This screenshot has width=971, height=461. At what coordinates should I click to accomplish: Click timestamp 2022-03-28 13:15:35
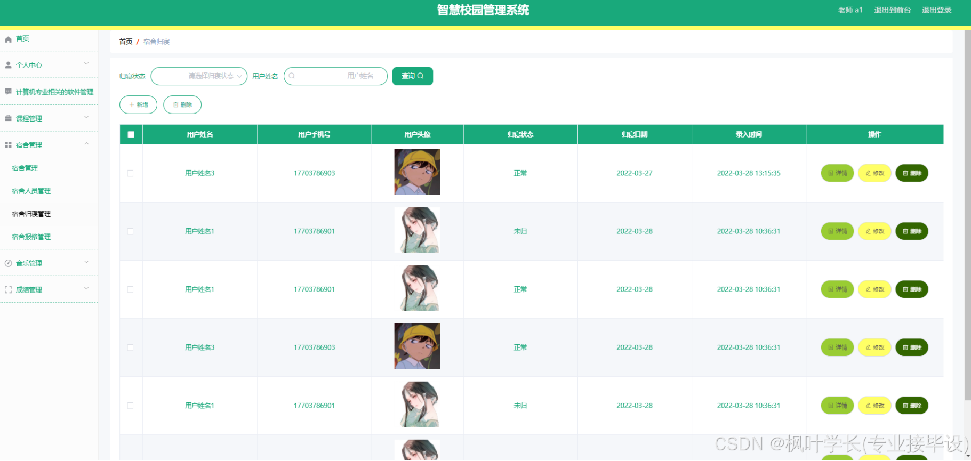point(749,173)
